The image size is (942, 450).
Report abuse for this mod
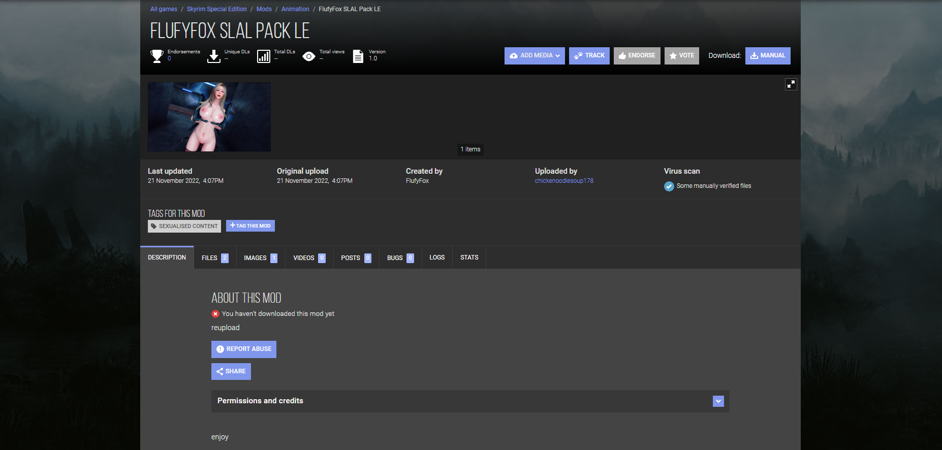pos(244,349)
